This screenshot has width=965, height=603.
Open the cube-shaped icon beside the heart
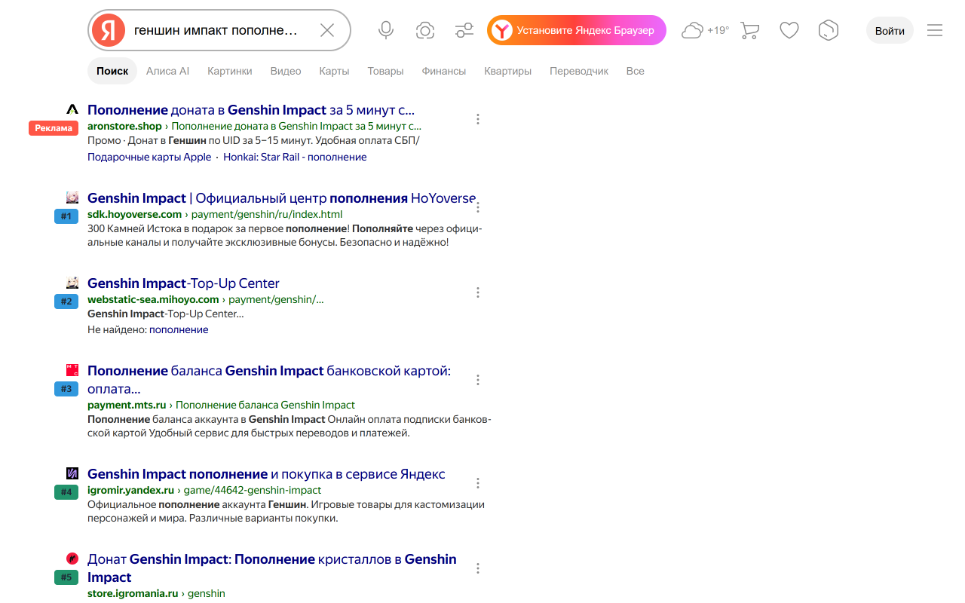click(829, 30)
